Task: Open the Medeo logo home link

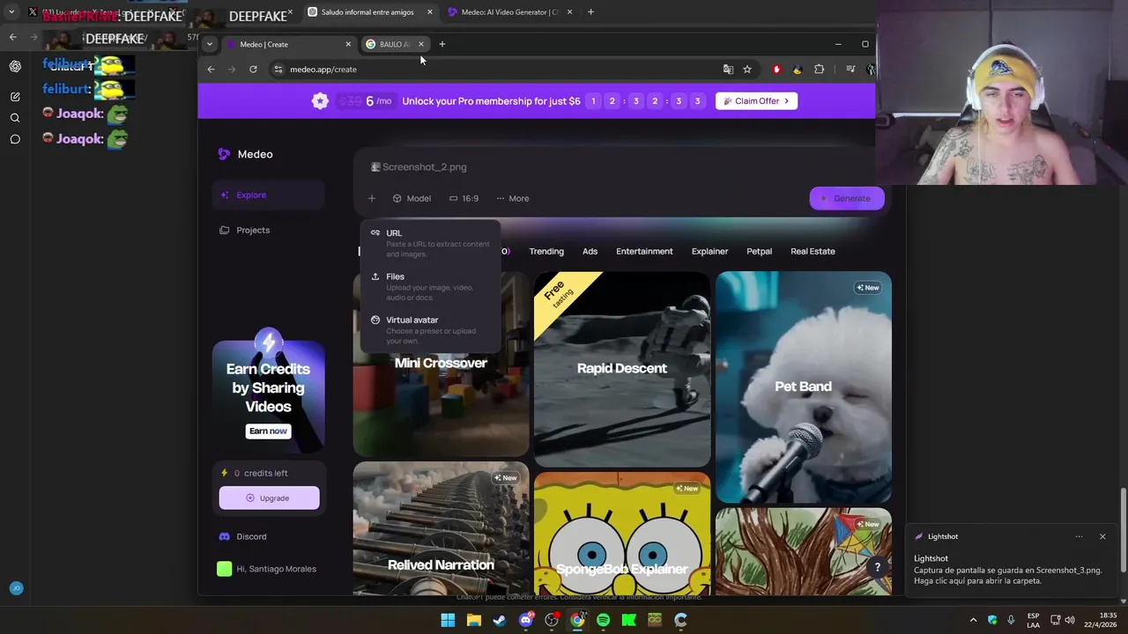Action: point(246,154)
